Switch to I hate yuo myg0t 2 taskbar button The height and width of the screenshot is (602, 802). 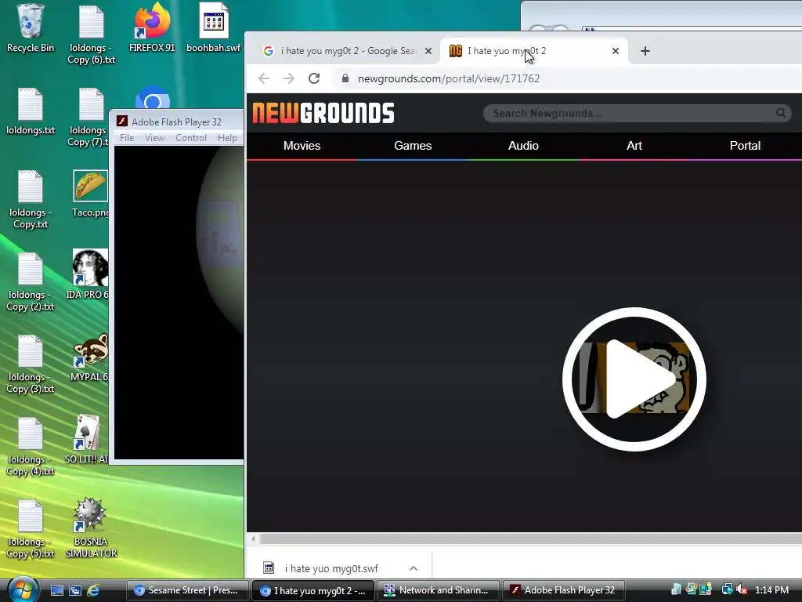[313, 590]
